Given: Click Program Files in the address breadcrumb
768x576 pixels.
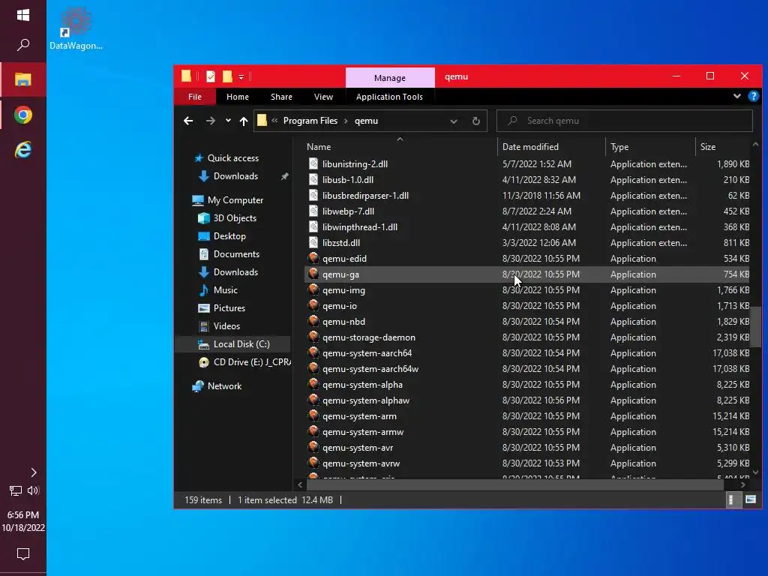Looking at the screenshot, I should click(x=310, y=121).
